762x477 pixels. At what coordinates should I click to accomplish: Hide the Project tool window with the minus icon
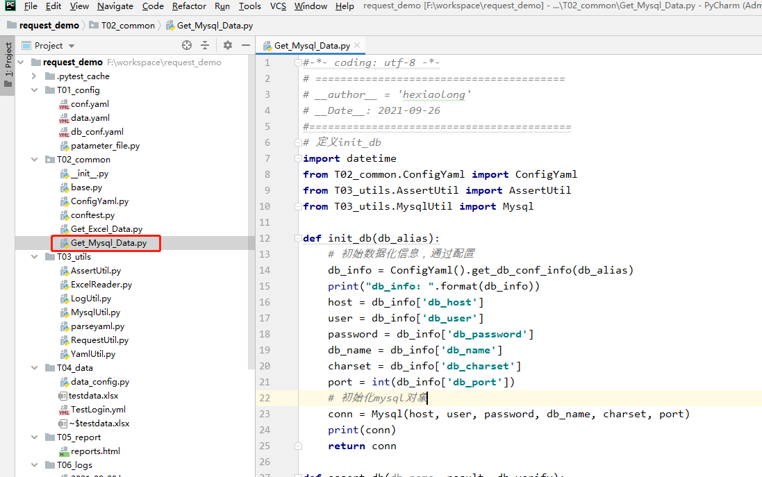tap(247, 45)
